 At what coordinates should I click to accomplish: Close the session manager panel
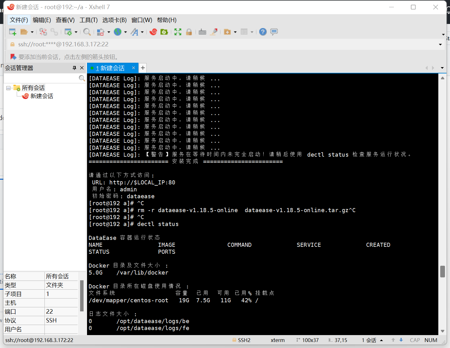pyautogui.click(x=82, y=68)
